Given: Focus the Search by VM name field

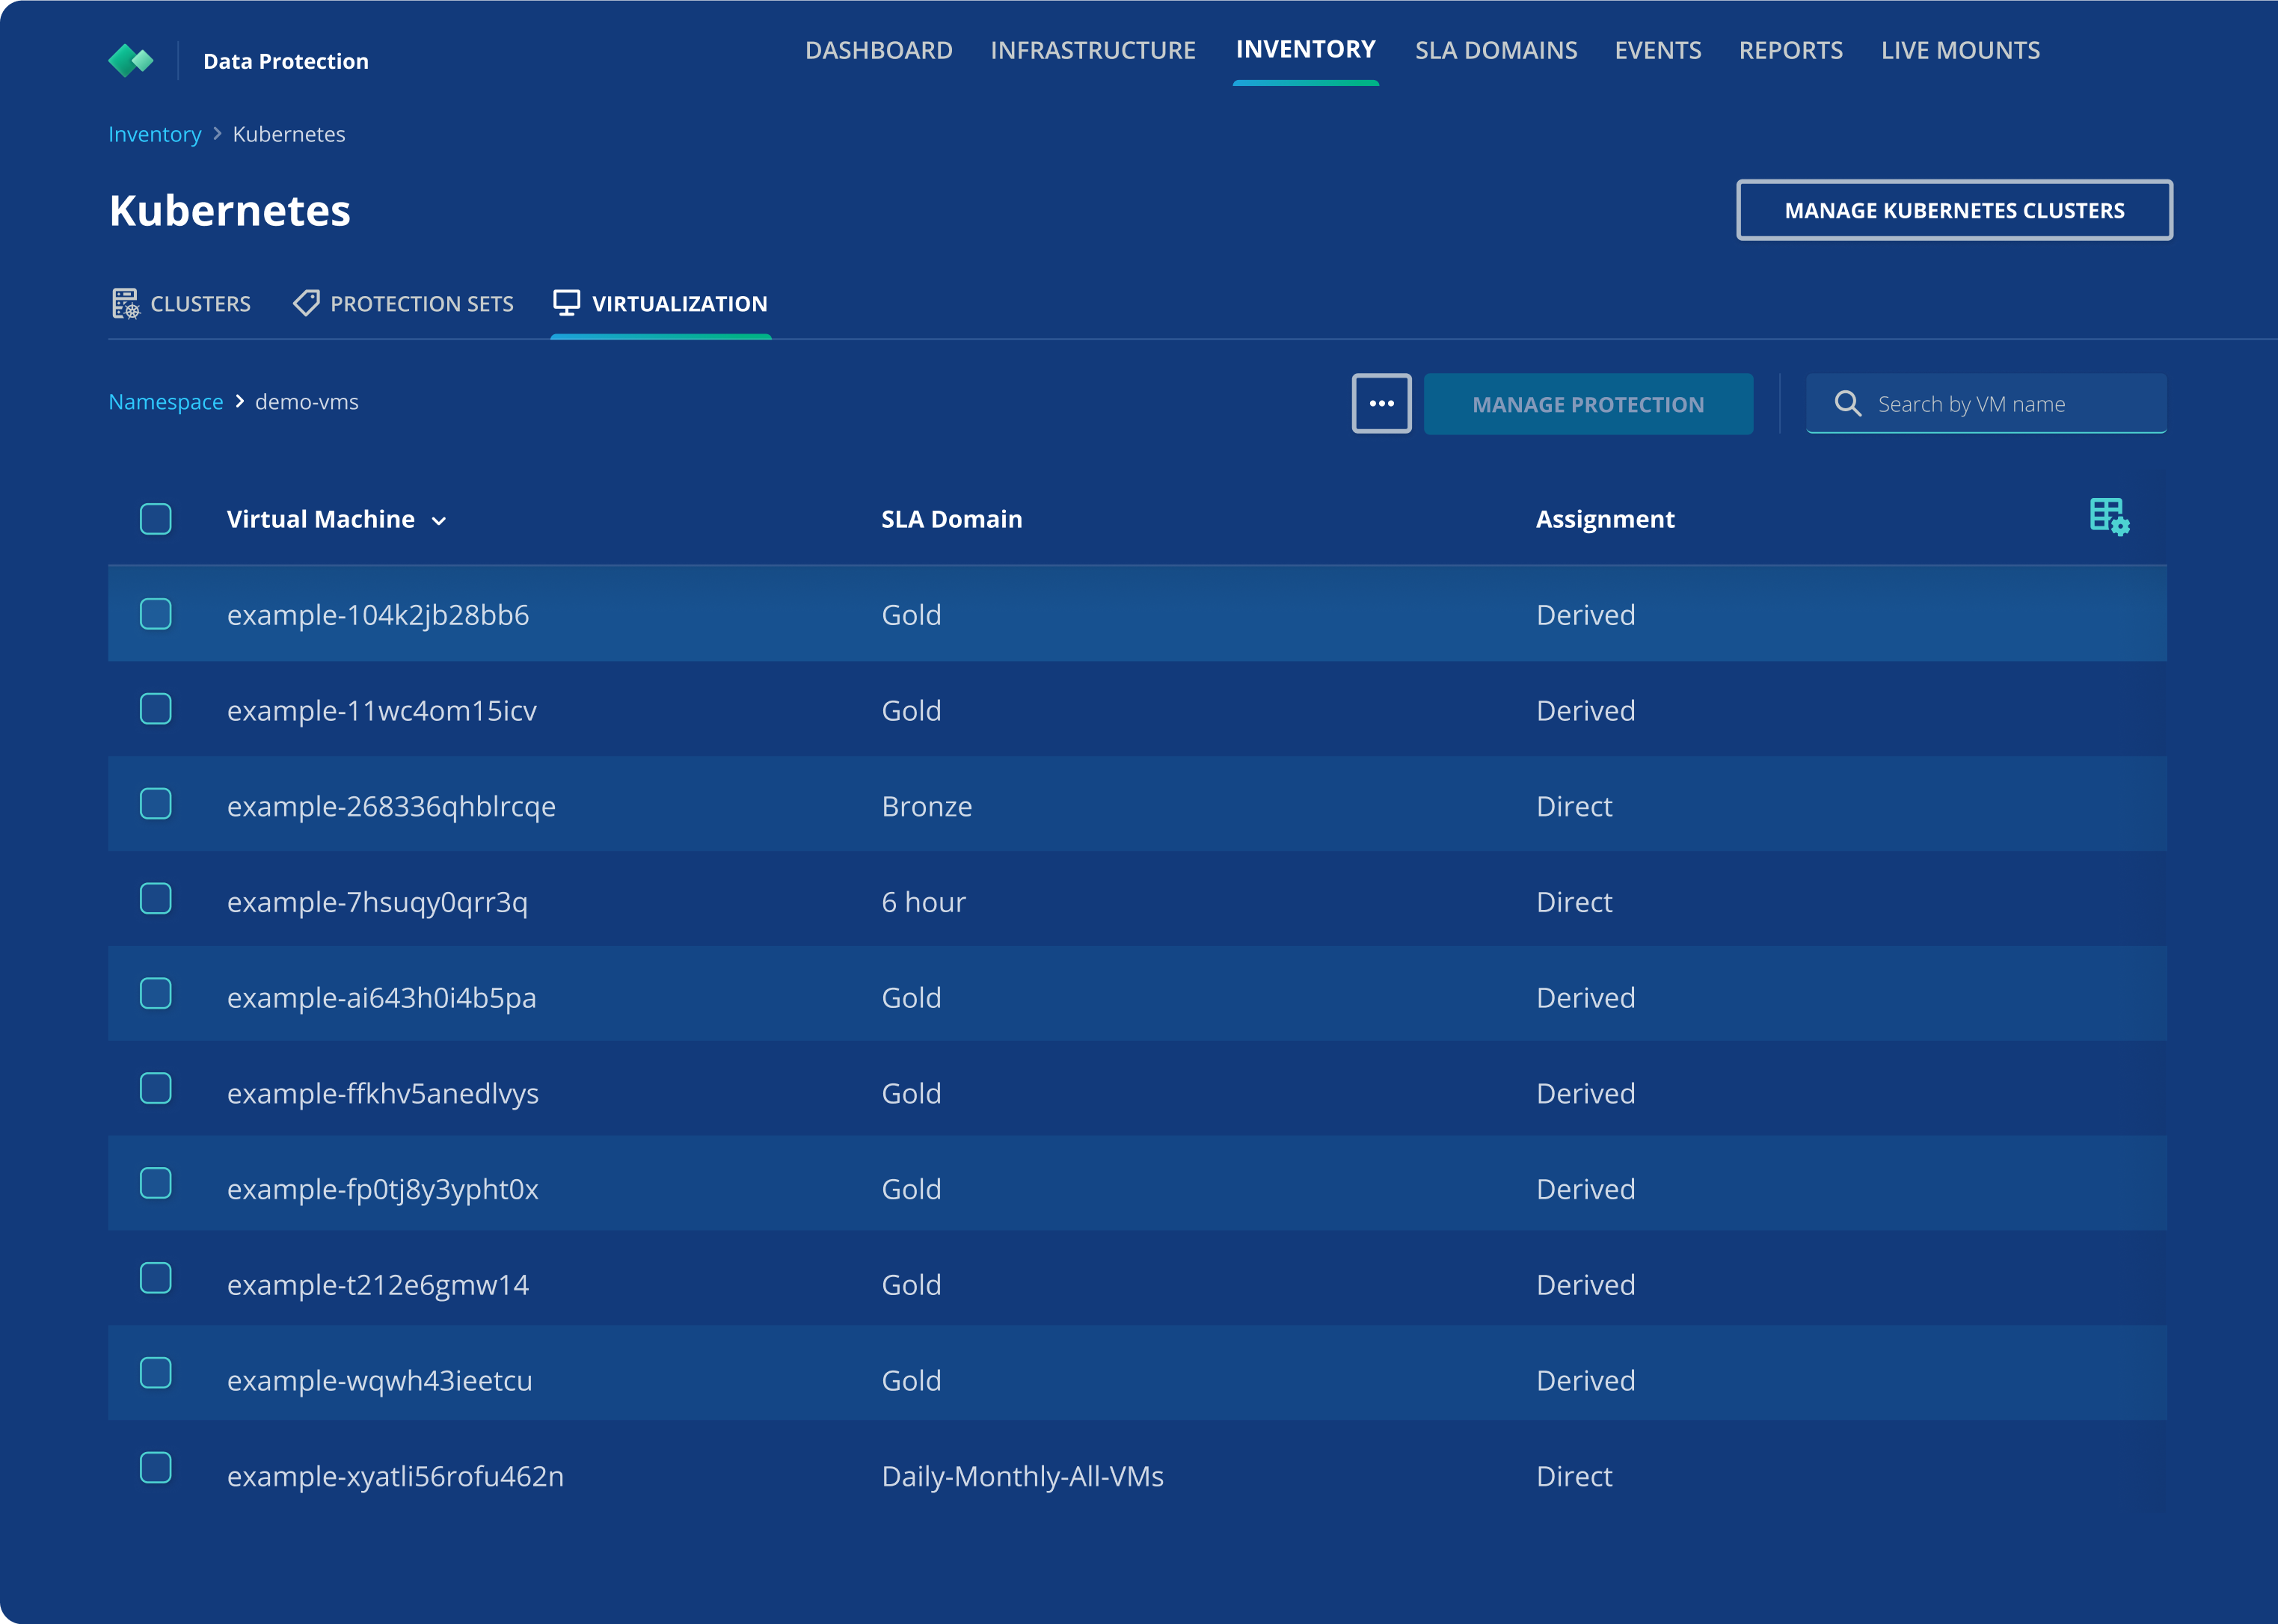Looking at the screenshot, I should pos(1986,403).
